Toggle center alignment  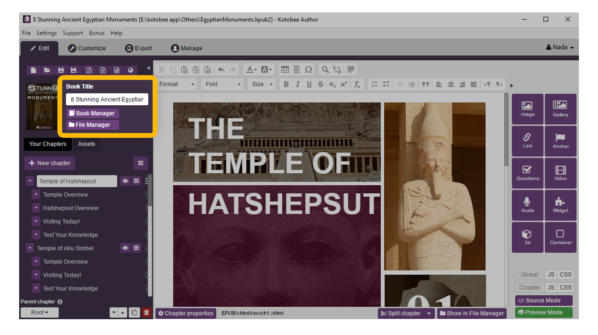(451, 84)
